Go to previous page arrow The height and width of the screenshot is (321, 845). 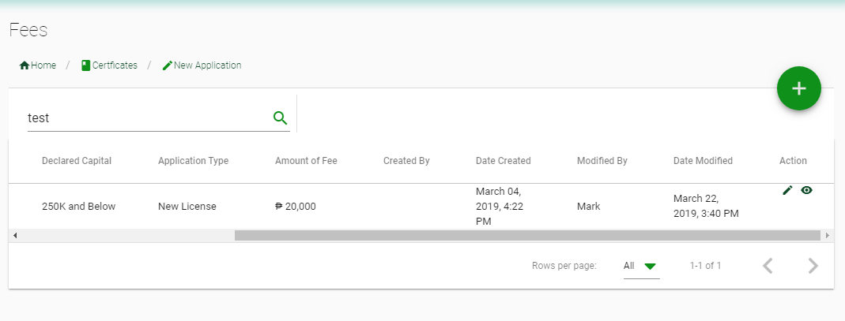(x=768, y=266)
